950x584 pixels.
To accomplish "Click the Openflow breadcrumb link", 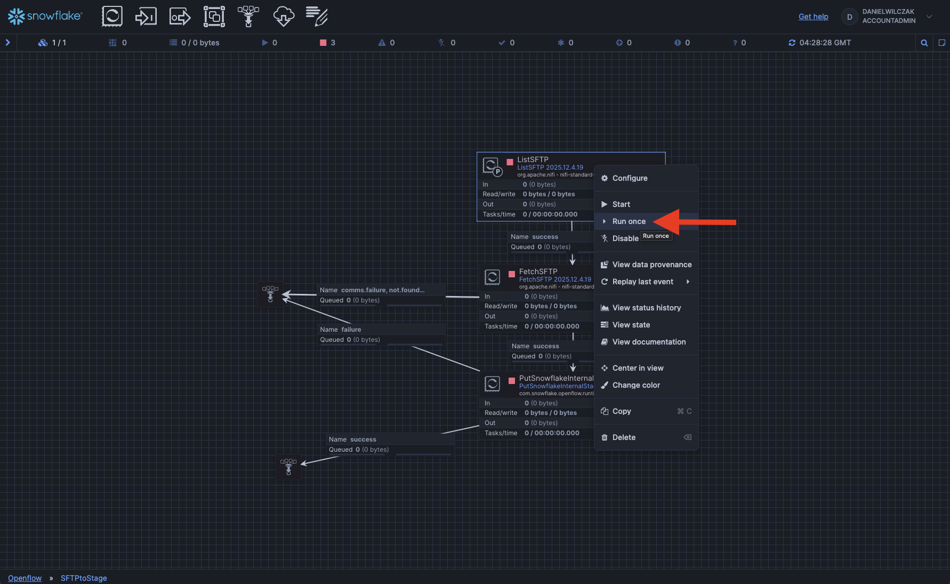I will point(25,578).
